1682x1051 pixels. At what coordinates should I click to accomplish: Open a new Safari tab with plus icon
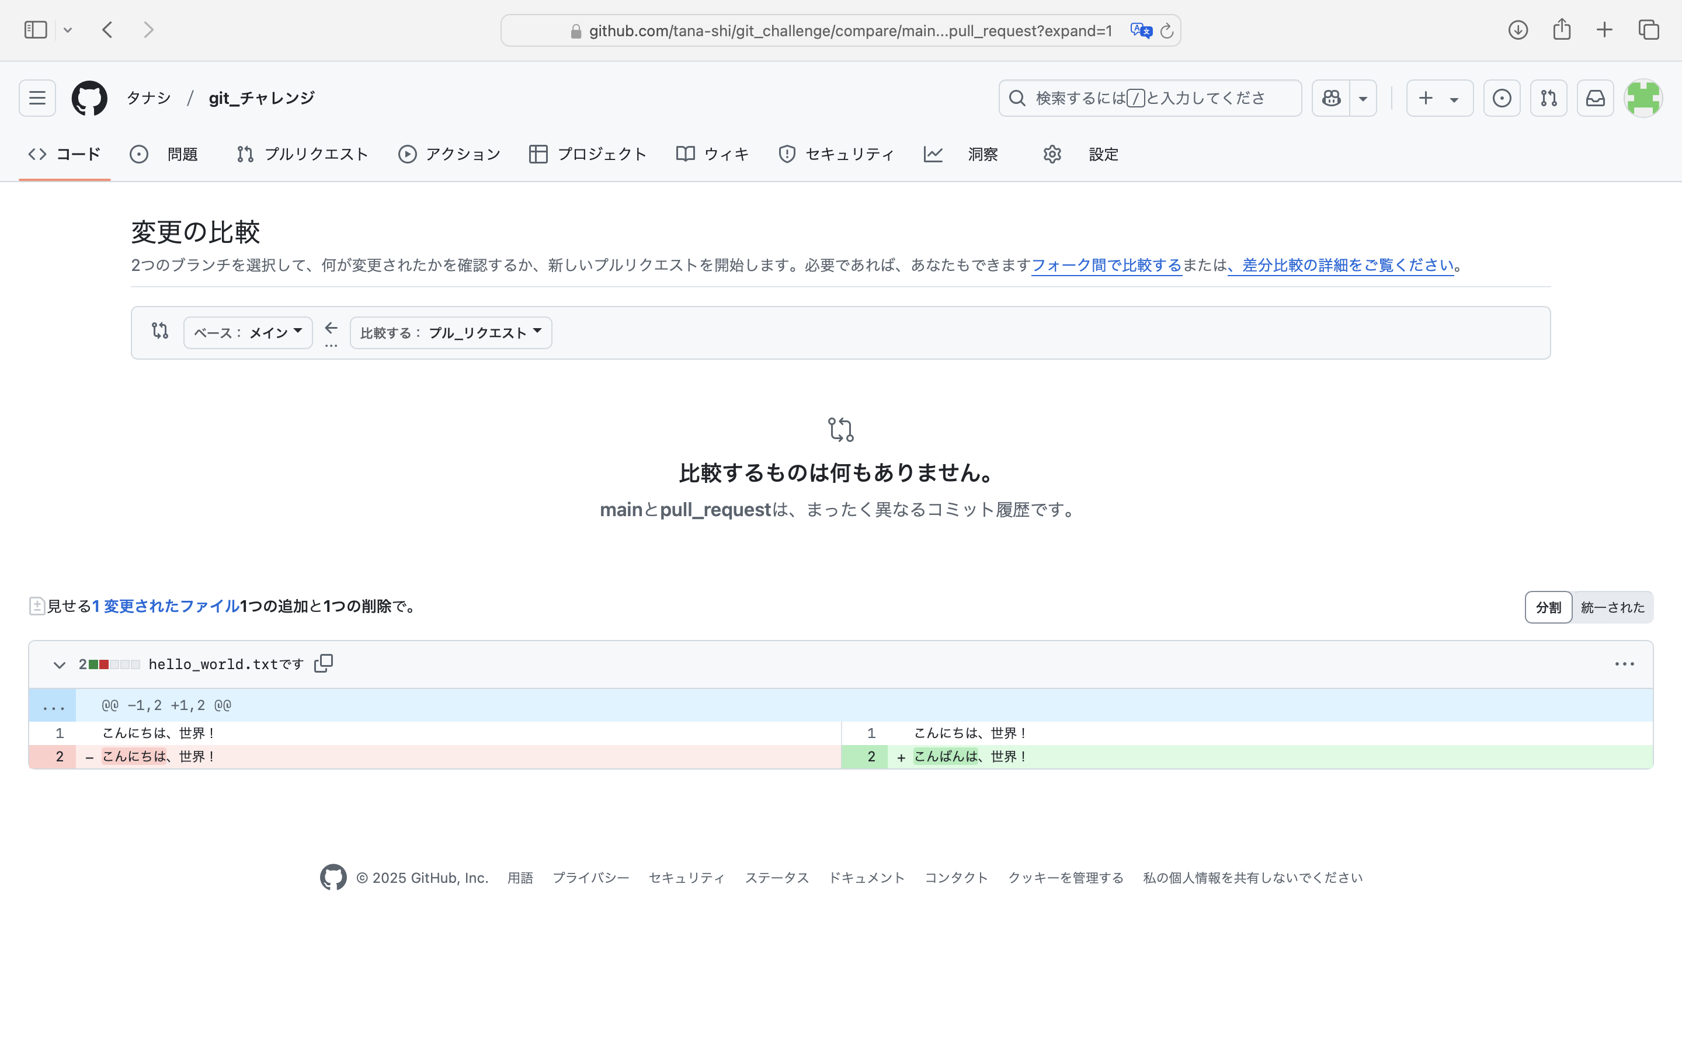click(x=1604, y=30)
